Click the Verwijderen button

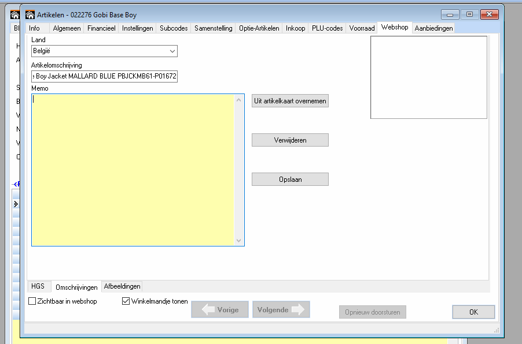coord(290,140)
